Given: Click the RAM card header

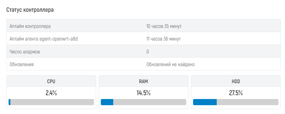Looking at the screenshot, I should point(144,81).
